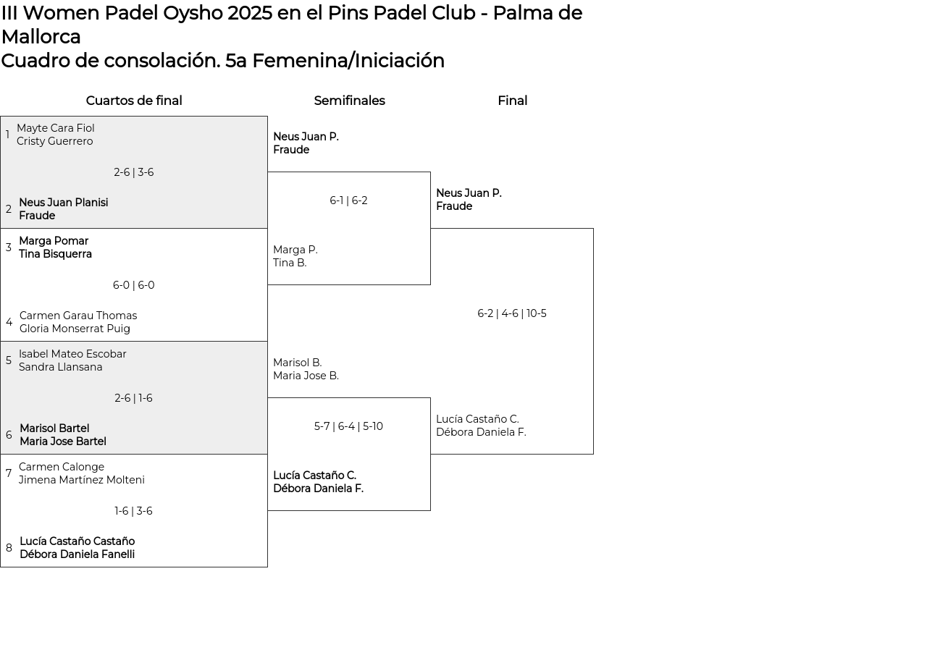This screenshot has height=663, width=927.
Task: Click the Semifinales column header
Action: (x=349, y=101)
